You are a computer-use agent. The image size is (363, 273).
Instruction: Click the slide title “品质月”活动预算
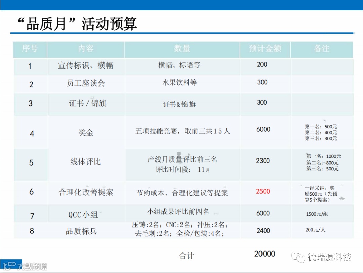(78, 24)
